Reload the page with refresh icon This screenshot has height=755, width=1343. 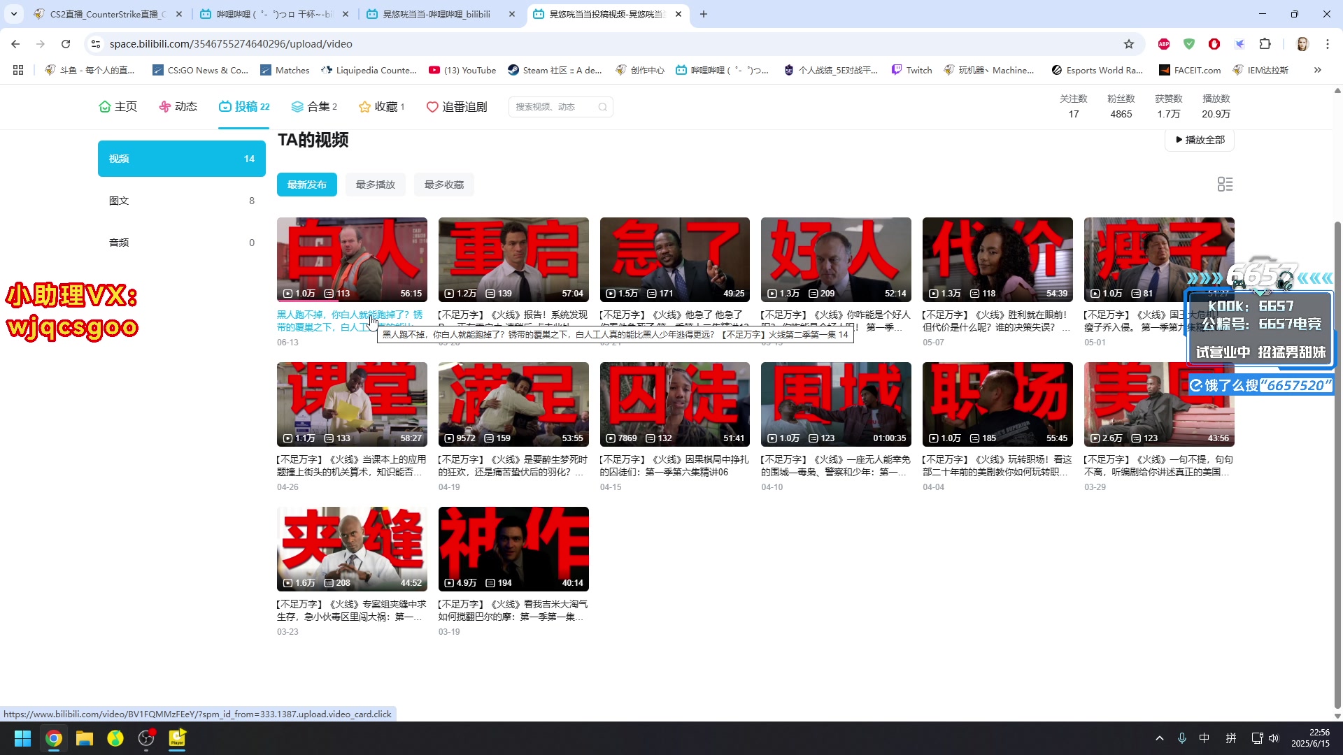tap(66, 44)
